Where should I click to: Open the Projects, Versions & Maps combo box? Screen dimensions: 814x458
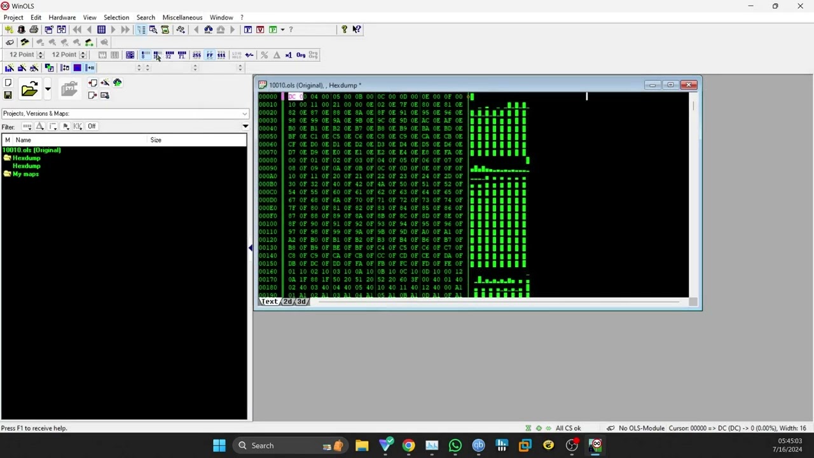[x=125, y=113]
